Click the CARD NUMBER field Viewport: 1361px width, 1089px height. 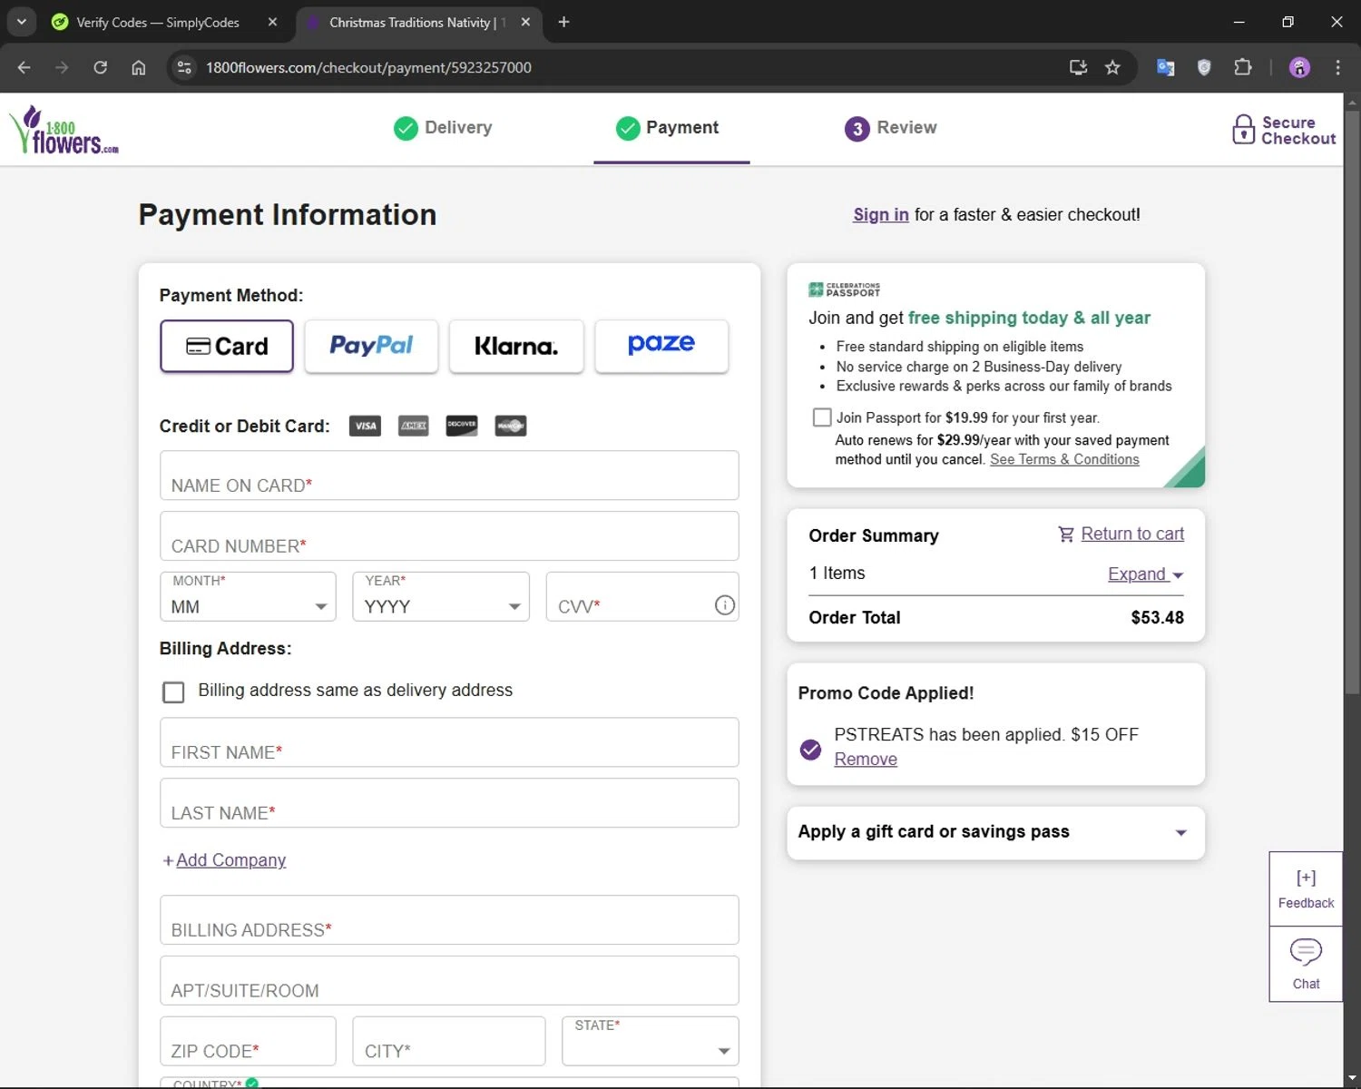pyautogui.click(x=449, y=536)
